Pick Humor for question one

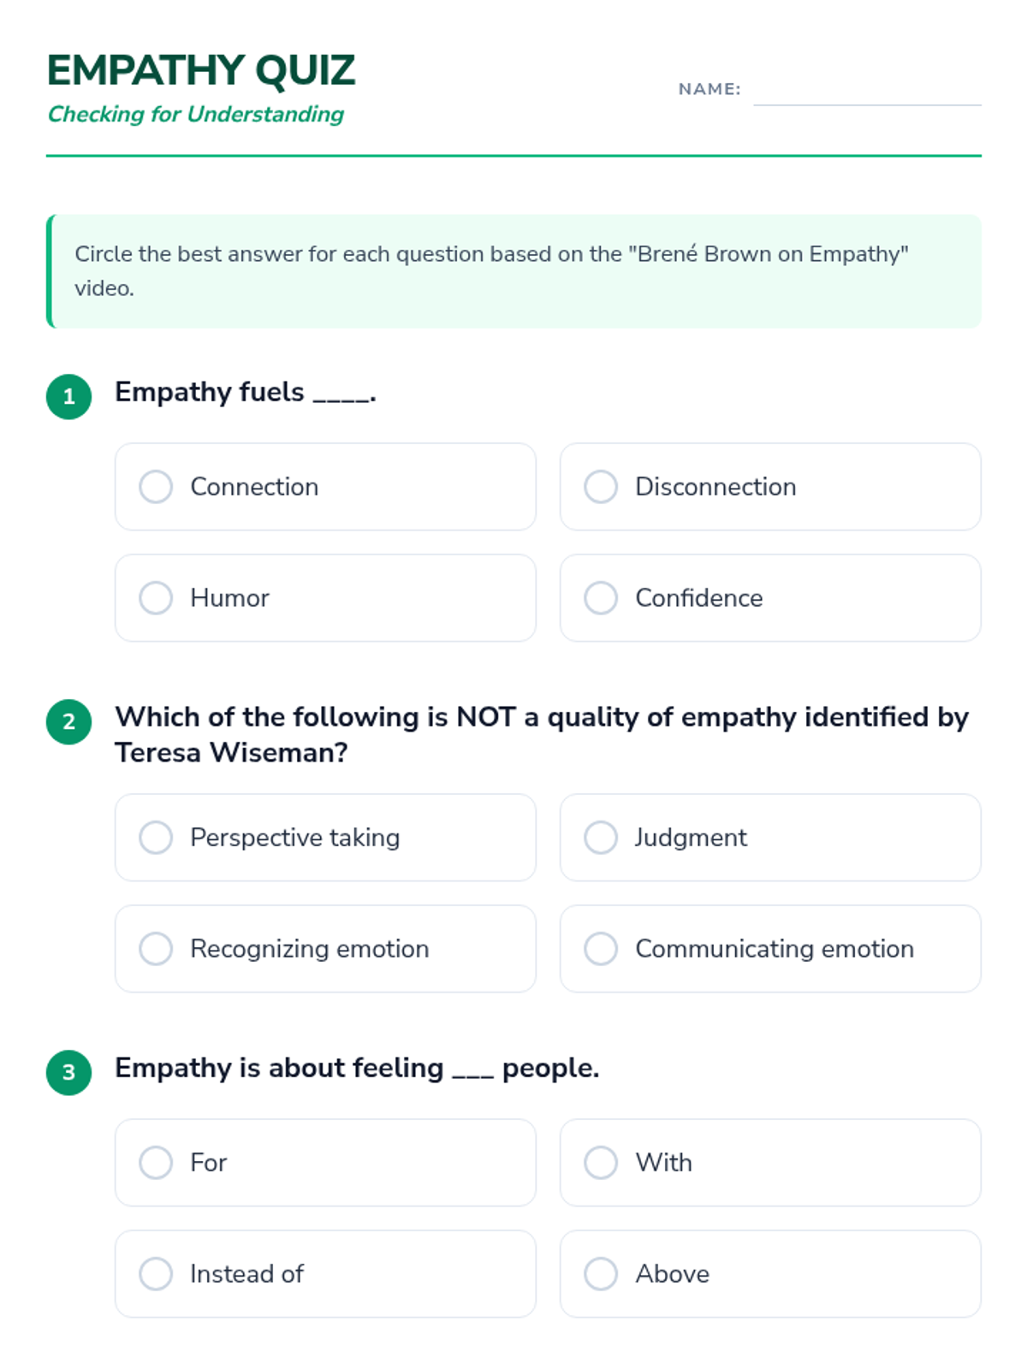pos(156,598)
